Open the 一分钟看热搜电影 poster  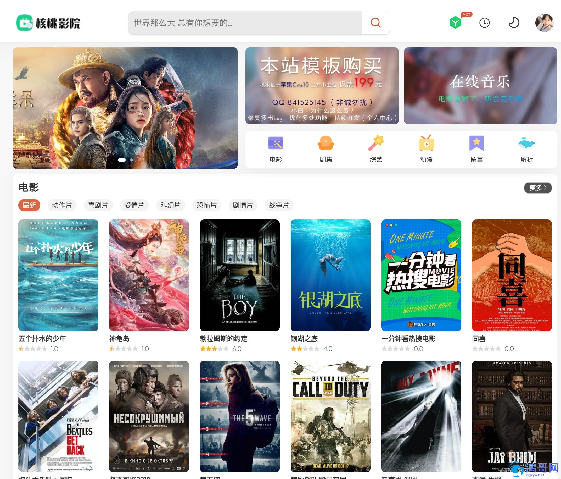coord(421,275)
